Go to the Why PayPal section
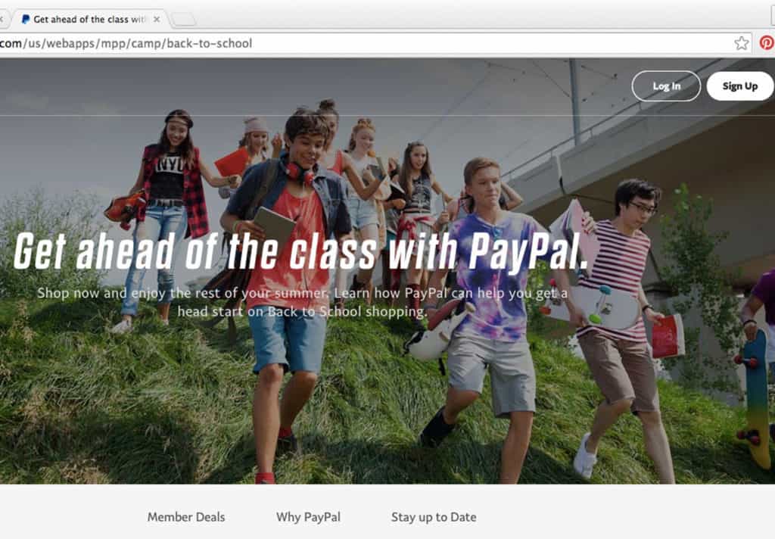Viewport: 775px width, 539px height. coord(309,517)
